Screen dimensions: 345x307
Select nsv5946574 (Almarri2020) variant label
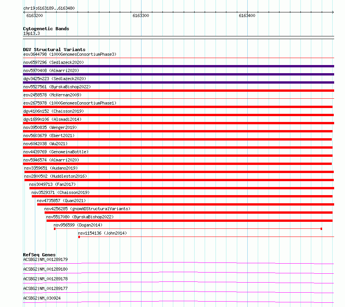(x=51, y=160)
